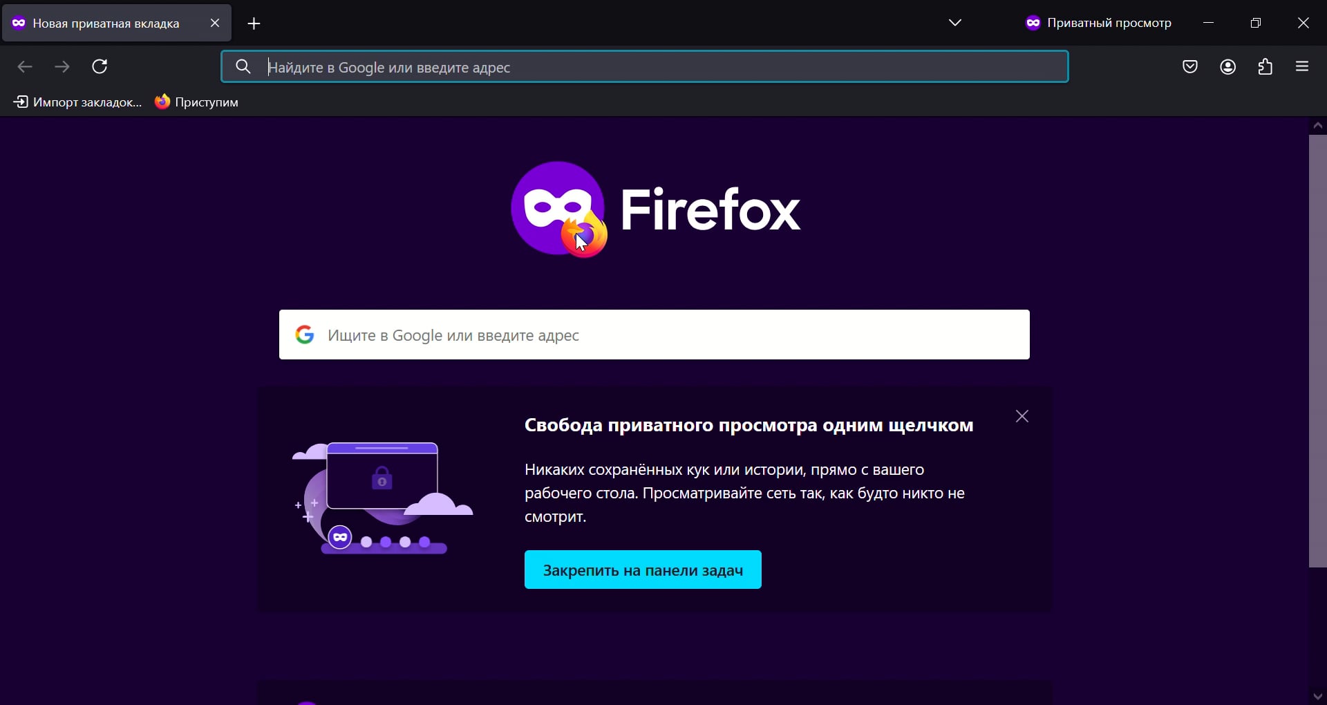1327x705 pixels.
Task: Go forward a page
Action: [62, 66]
